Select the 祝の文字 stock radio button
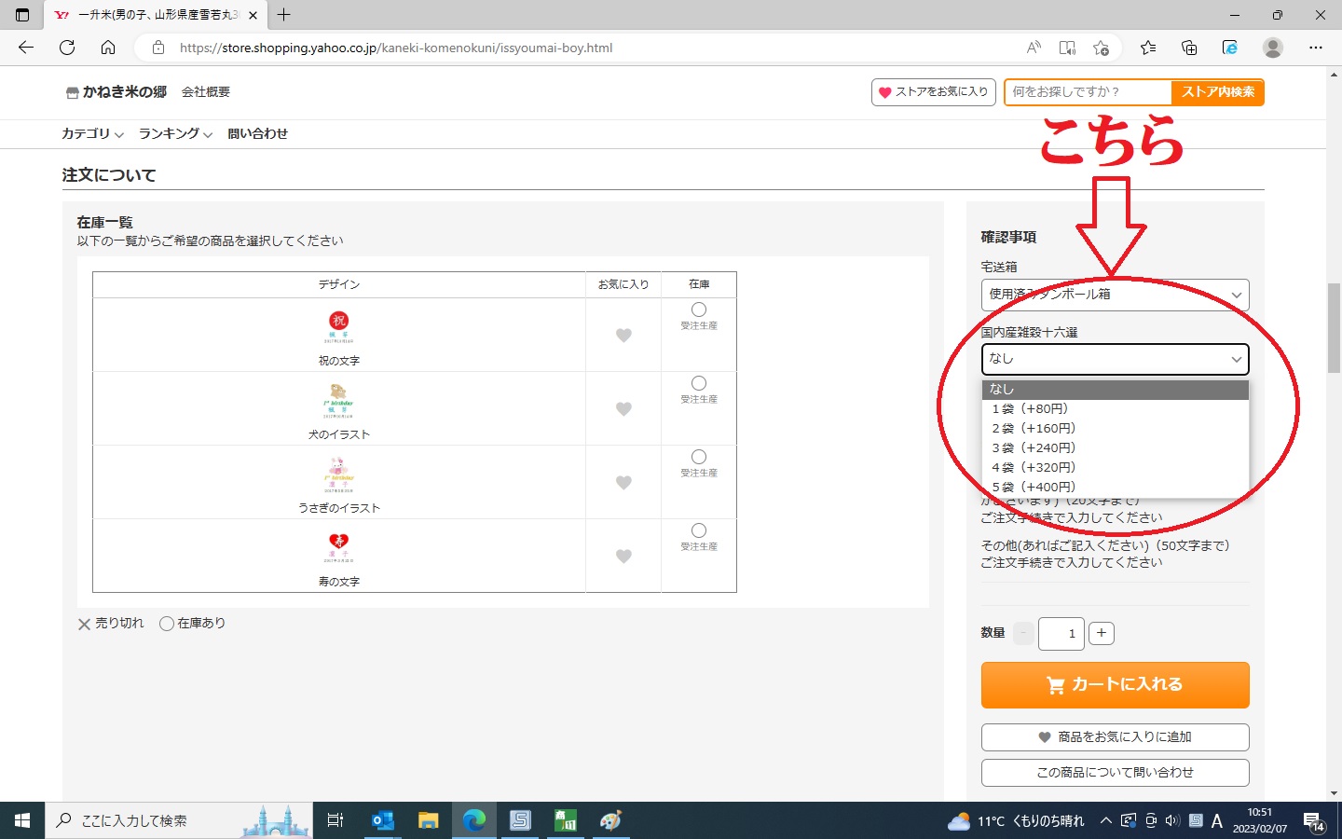This screenshot has width=1342, height=839. [x=699, y=309]
